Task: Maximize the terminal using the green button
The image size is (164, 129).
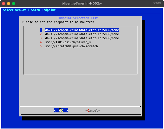Action: [14, 4]
